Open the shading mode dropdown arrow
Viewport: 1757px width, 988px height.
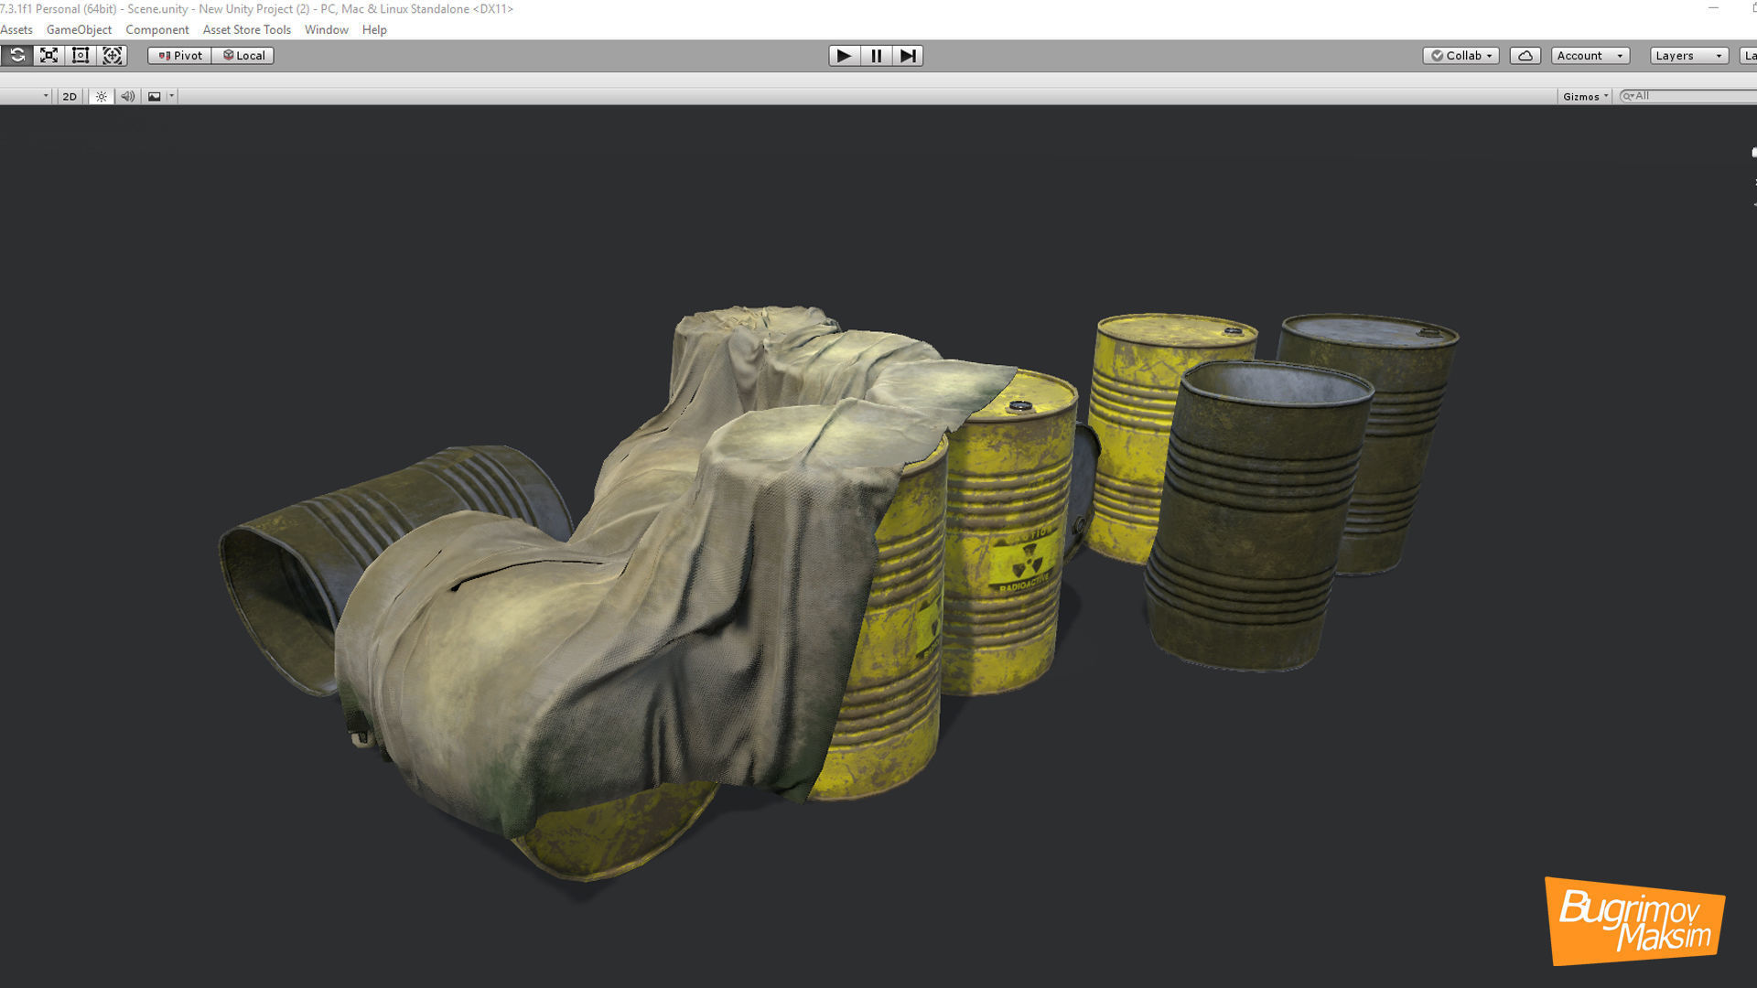point(45,96)
